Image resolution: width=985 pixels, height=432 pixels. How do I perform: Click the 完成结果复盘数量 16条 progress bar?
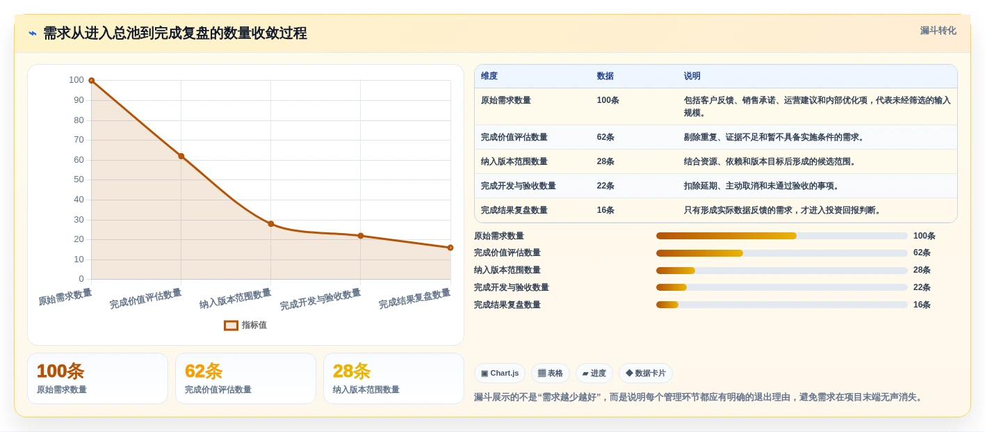click(782, 305)
